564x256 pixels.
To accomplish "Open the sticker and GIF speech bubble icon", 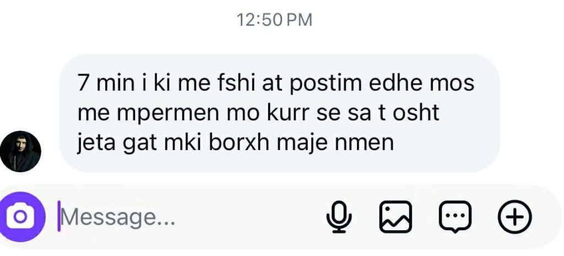I will (x=455, y=217).
